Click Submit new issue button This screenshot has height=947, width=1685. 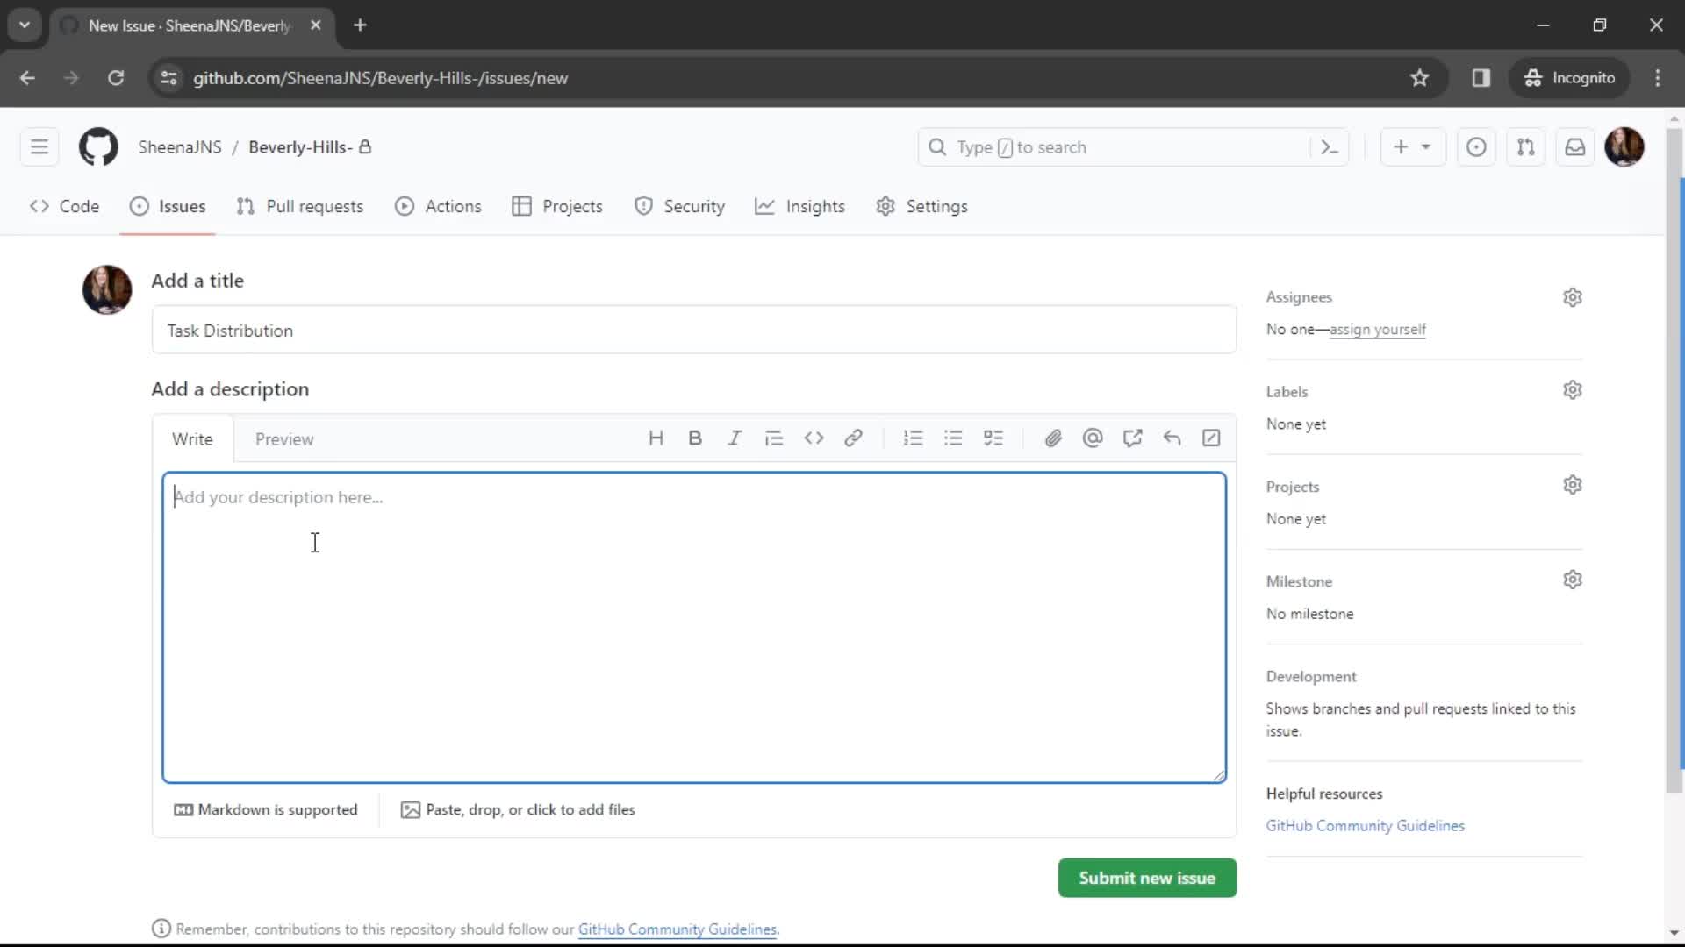pos(1147,879)
